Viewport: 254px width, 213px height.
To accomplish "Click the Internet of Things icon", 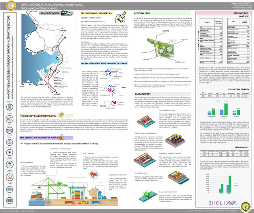I will pyautogui.click(x=10, y=142).
